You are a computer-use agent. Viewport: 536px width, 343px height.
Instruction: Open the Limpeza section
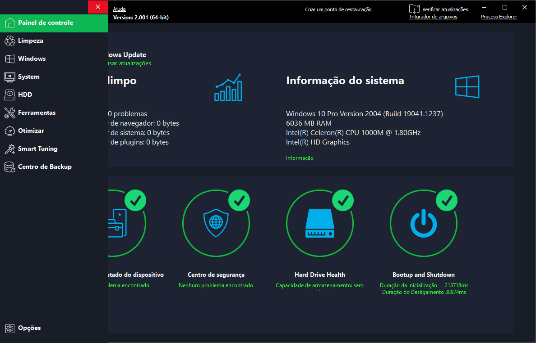54,41
